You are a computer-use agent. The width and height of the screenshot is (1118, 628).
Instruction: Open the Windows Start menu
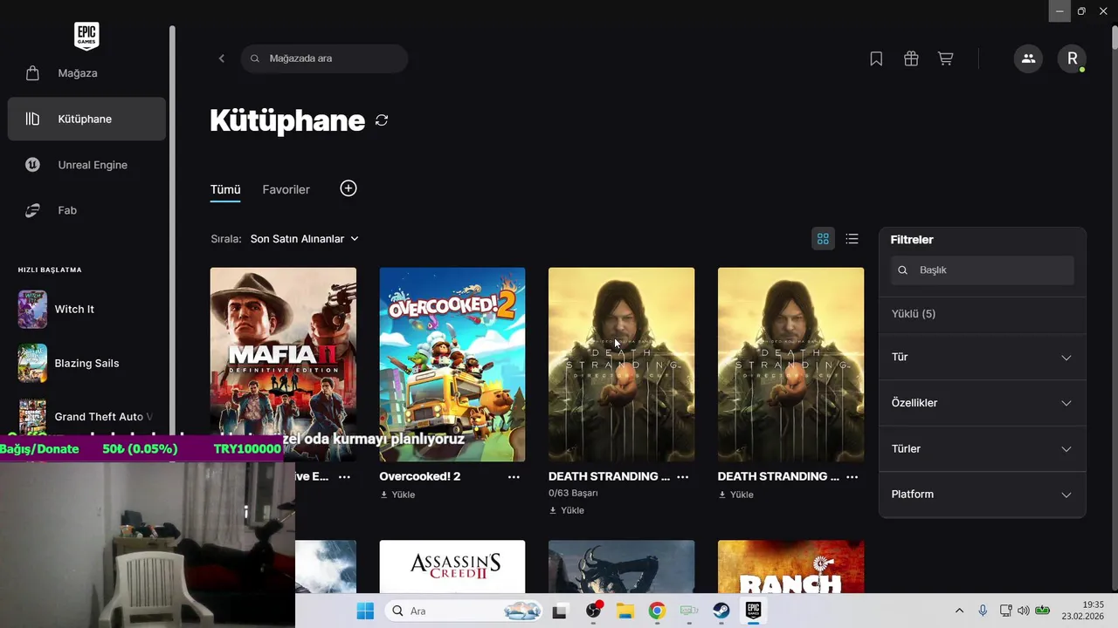[x=365, y=611]
